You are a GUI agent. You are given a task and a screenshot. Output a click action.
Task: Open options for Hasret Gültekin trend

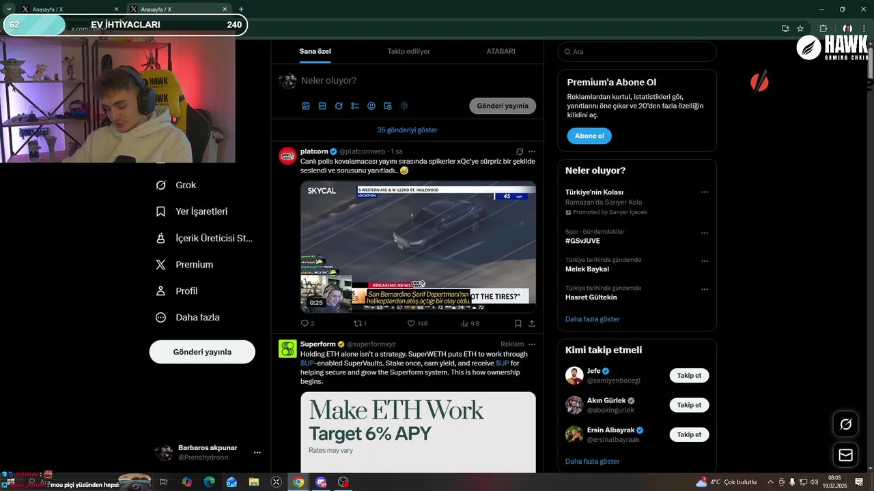click(705, 289)
